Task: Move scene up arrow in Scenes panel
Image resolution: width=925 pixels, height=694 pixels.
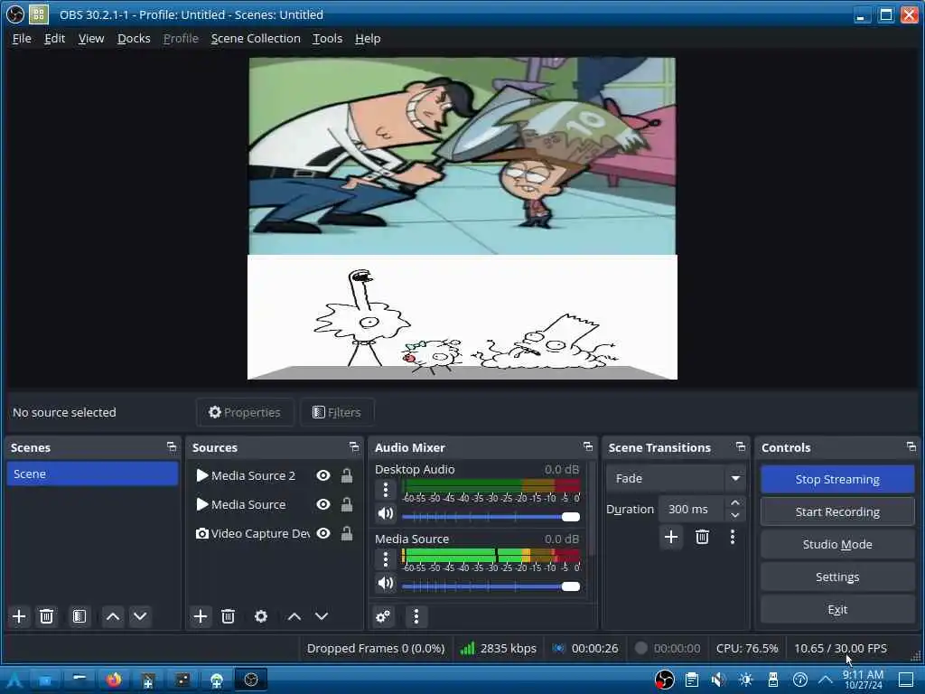Action: (x=113, y=616)
